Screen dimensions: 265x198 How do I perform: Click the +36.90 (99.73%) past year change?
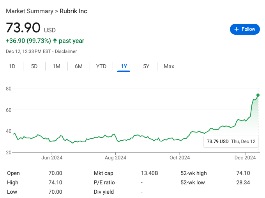(x=45, y=41)
